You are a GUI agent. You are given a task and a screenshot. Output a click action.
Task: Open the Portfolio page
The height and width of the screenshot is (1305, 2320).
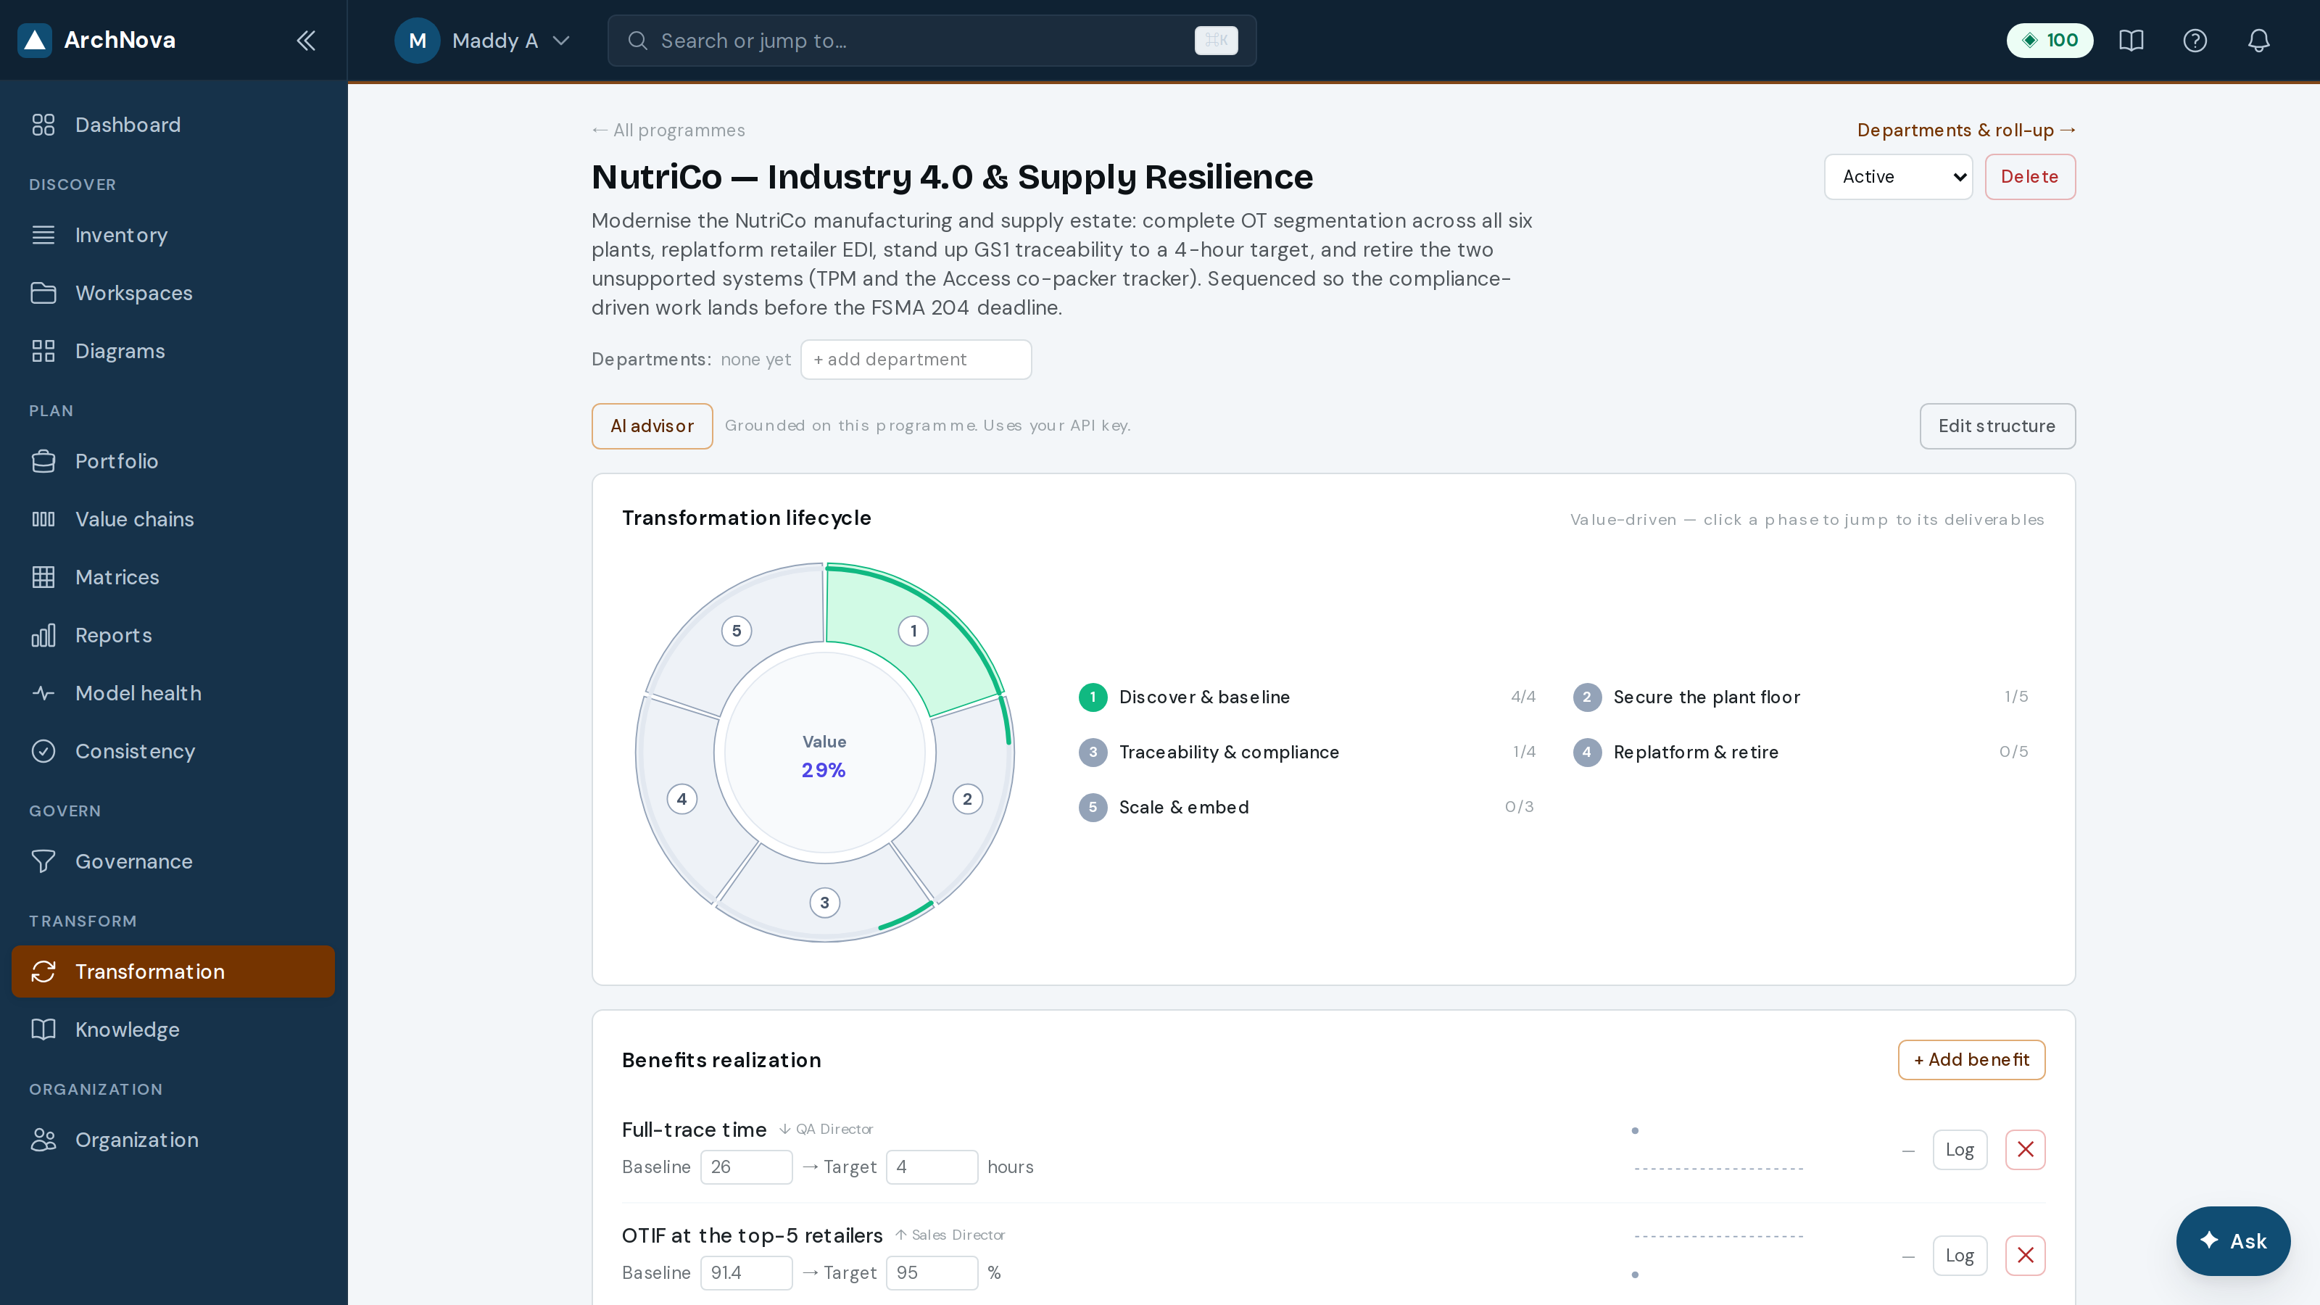click(x=173, y=461)
